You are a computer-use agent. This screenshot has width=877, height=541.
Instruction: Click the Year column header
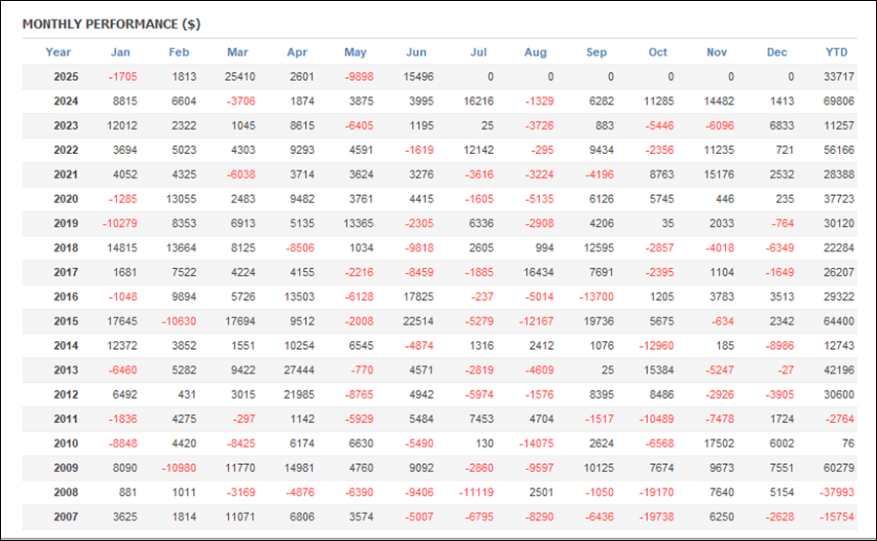58,52
